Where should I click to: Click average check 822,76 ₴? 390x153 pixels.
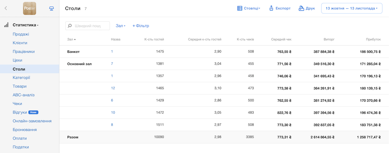tap(284, 112)
